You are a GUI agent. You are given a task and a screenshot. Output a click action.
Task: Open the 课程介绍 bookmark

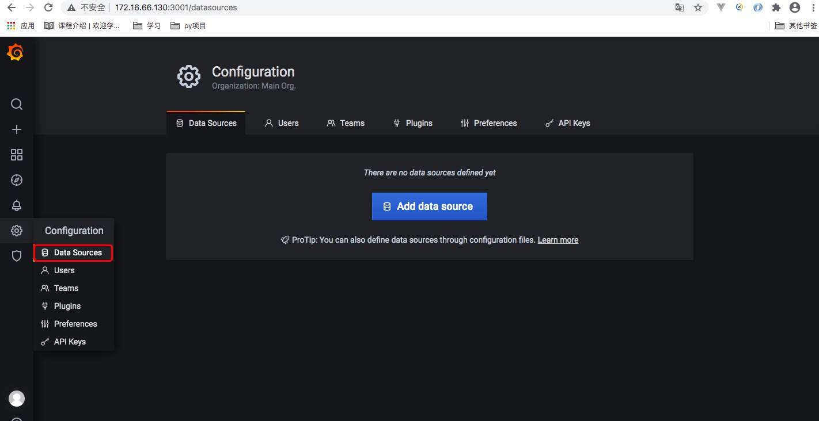pyautogui.click(x=82, y=26)
